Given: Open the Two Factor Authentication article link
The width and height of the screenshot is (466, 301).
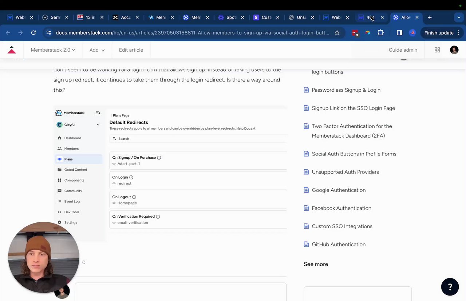Looking at the screenshot, I should 352,131.
